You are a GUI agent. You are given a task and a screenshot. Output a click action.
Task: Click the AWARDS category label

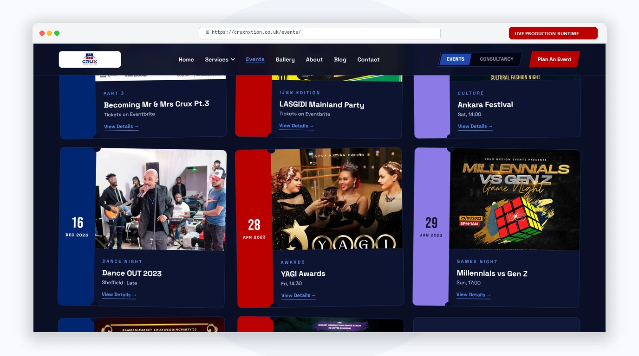(293, 262)
